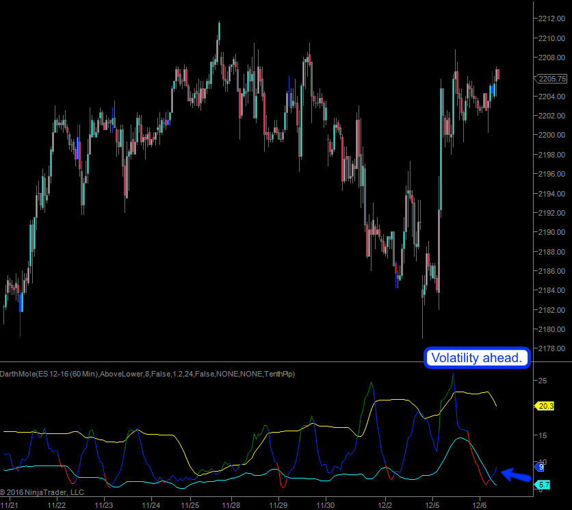
Task: Click the 2188.00 price axis label
Action: point(552,252)
